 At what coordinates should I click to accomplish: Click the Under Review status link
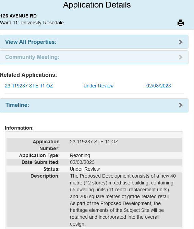coord(98,86)
